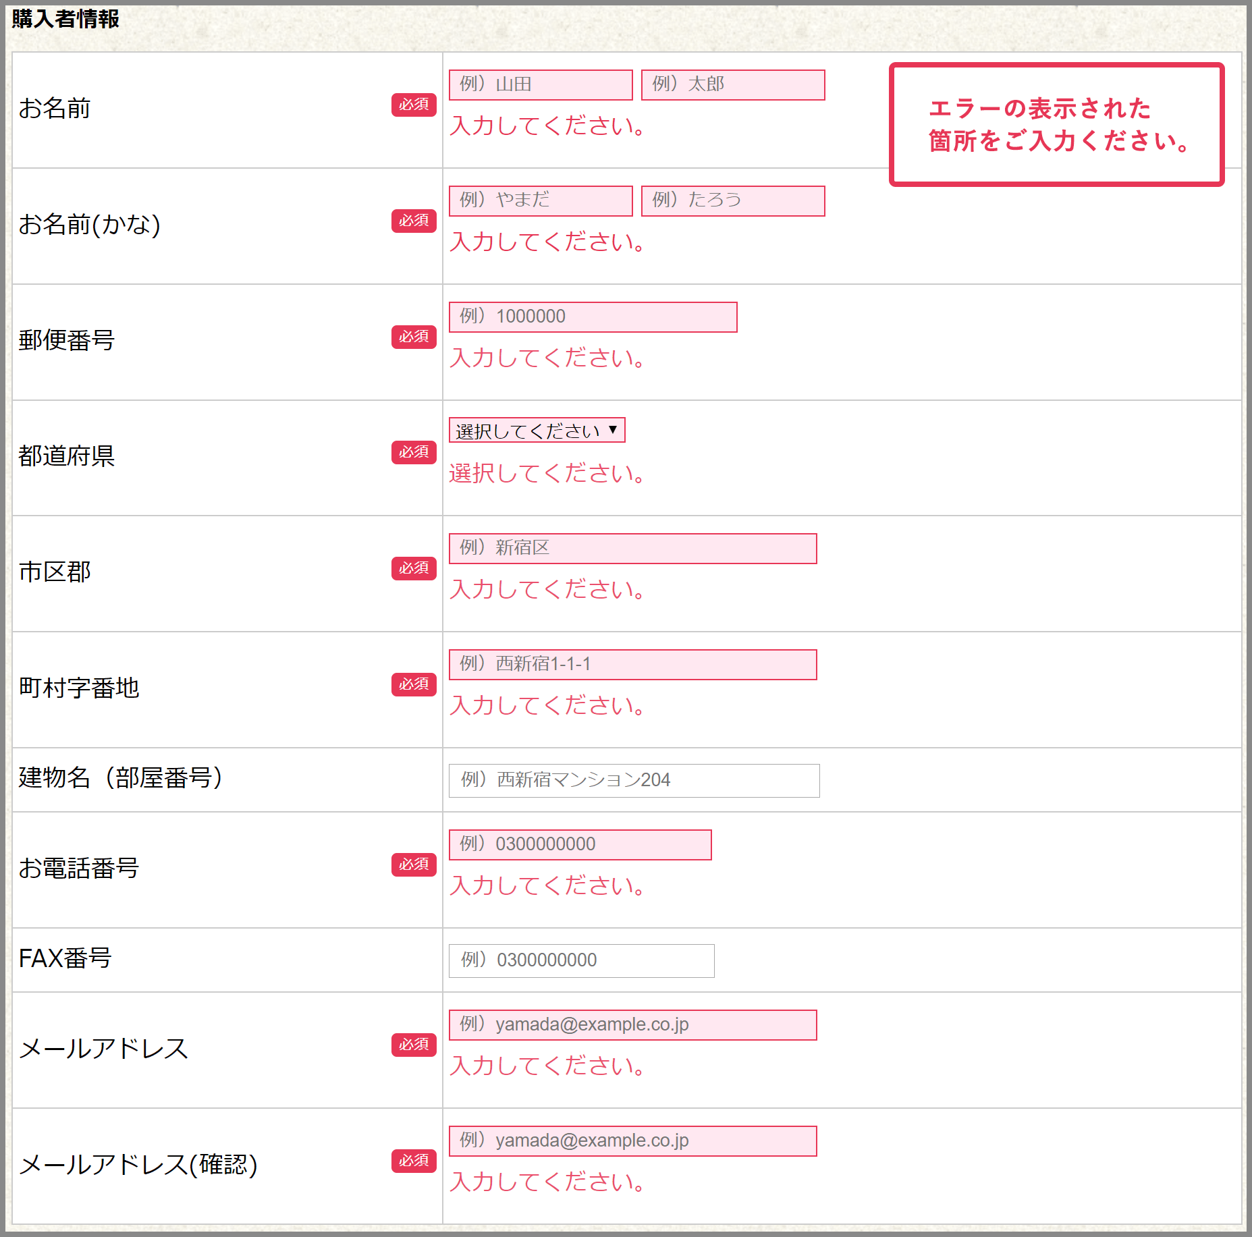Click the 選択してください error message under prefecture
The width and height of the screenshot is (1252, 1237).
click(x=547, y=474)
